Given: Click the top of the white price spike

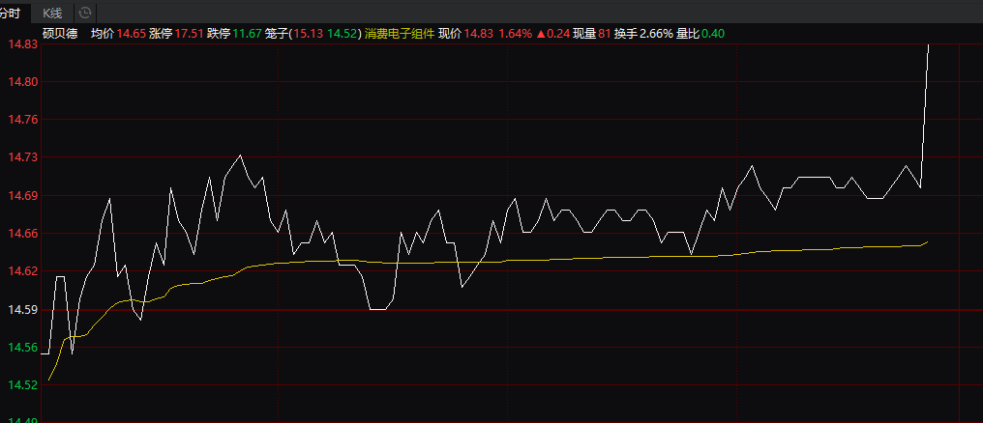Looking at the screenshot, I should point(928,45).
